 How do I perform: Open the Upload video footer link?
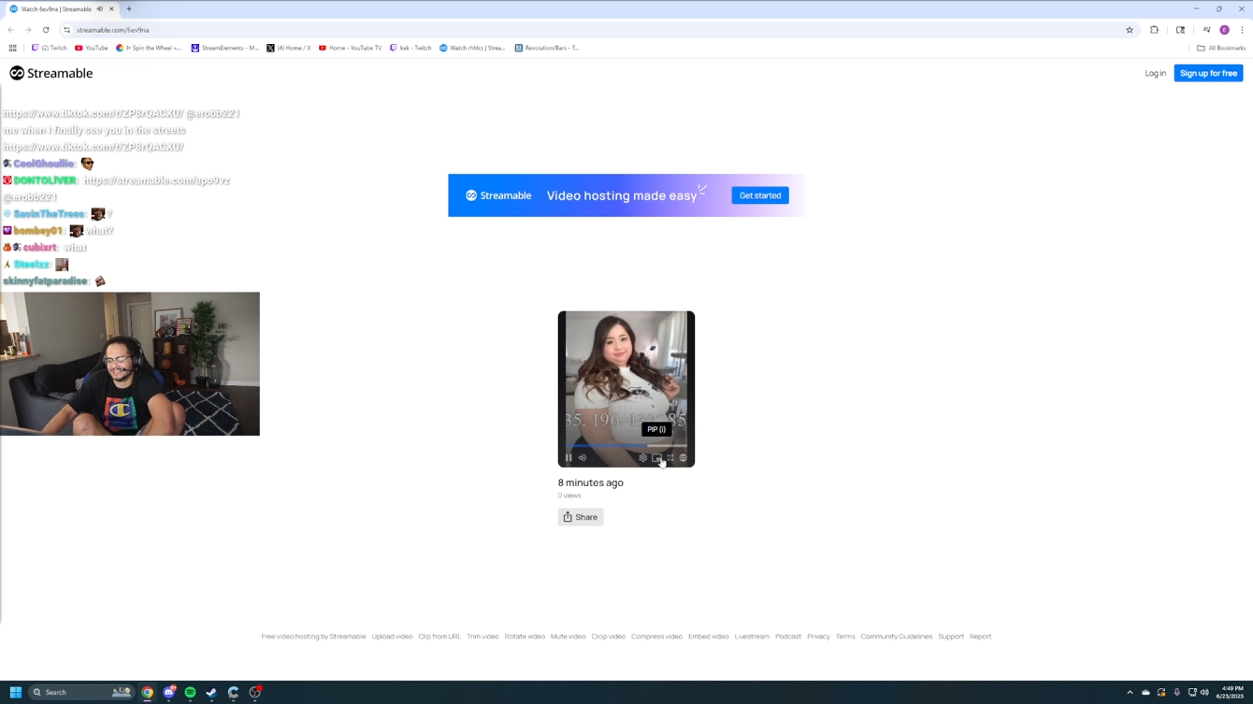[x=392, y=637]
